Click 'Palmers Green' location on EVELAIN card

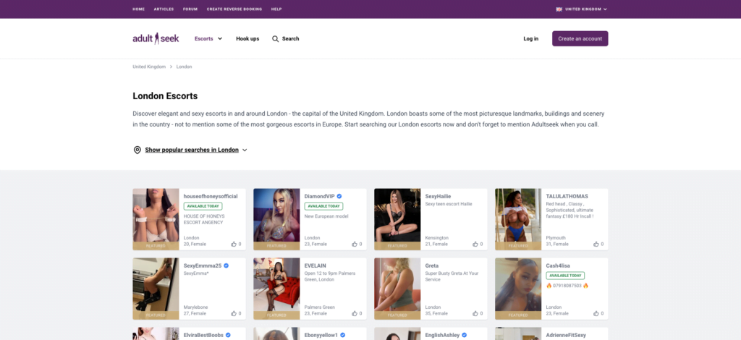[x=319, y=307]
